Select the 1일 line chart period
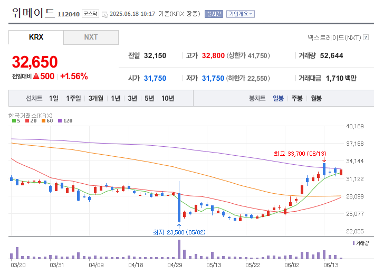 tap(54, 98)
